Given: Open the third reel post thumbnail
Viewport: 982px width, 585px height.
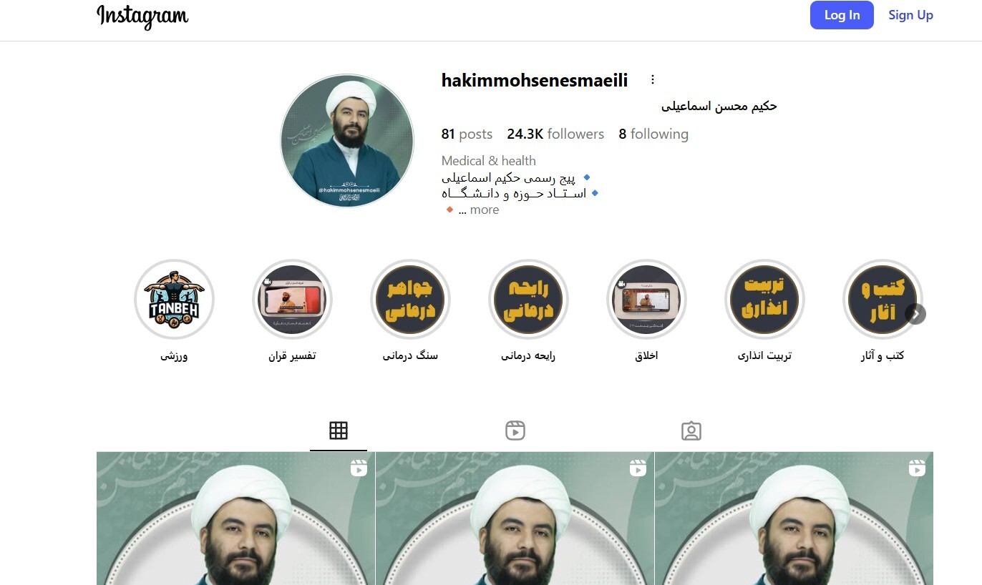Looking at the screenshot, I should click(x=794, y=518).
